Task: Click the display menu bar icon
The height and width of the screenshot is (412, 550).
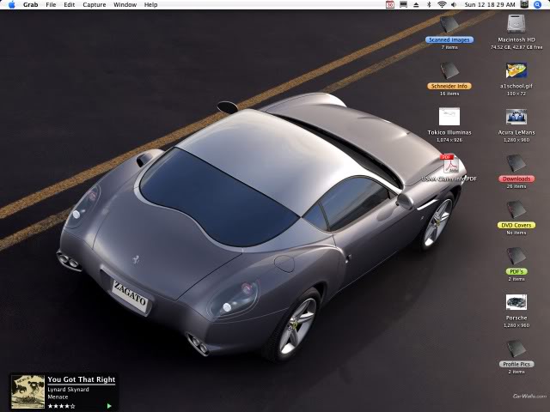Action: (x=403, y=4)
